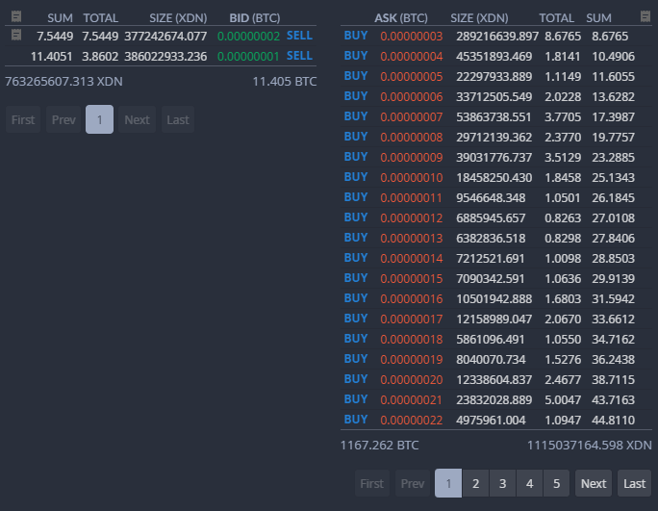Click the ASK (BTC) column header
This screenshot has height=511, width=658.
pos(401,18)
